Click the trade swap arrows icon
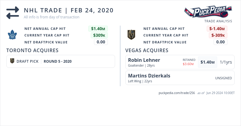The height and width of the screenshot is (126, 241). (13, 13)
